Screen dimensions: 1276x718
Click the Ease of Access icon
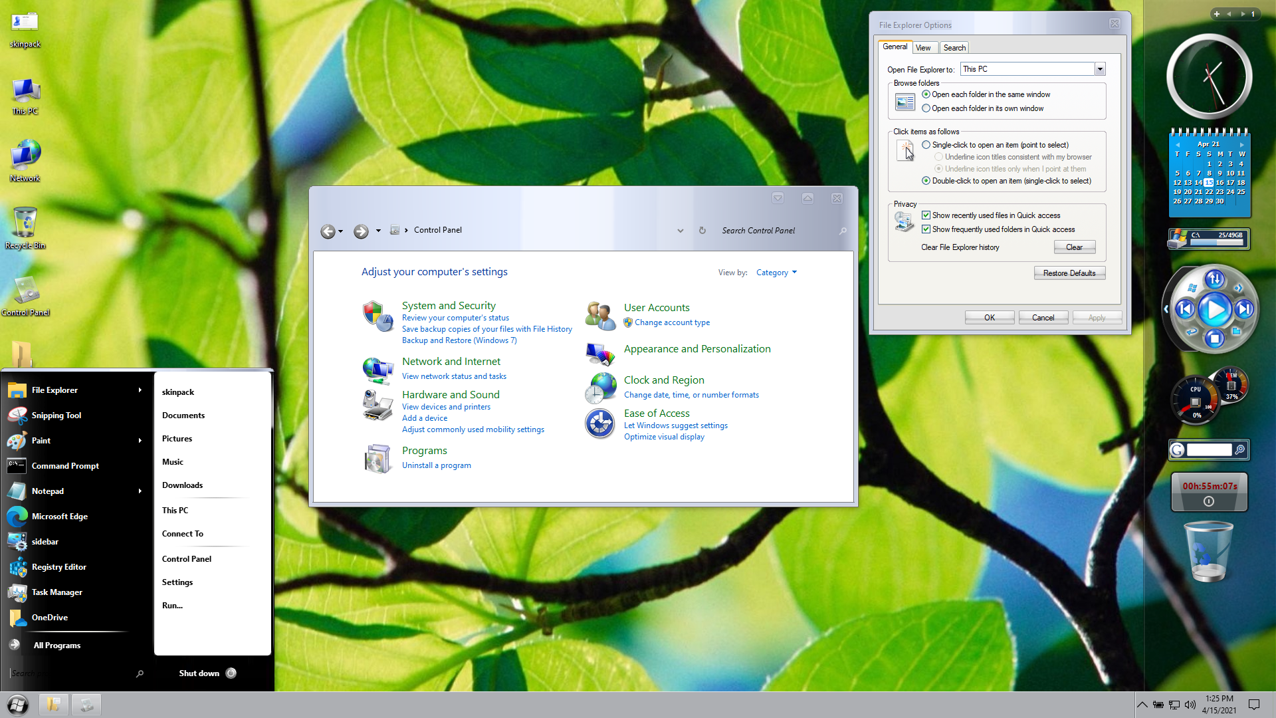(x=599, y=424)
